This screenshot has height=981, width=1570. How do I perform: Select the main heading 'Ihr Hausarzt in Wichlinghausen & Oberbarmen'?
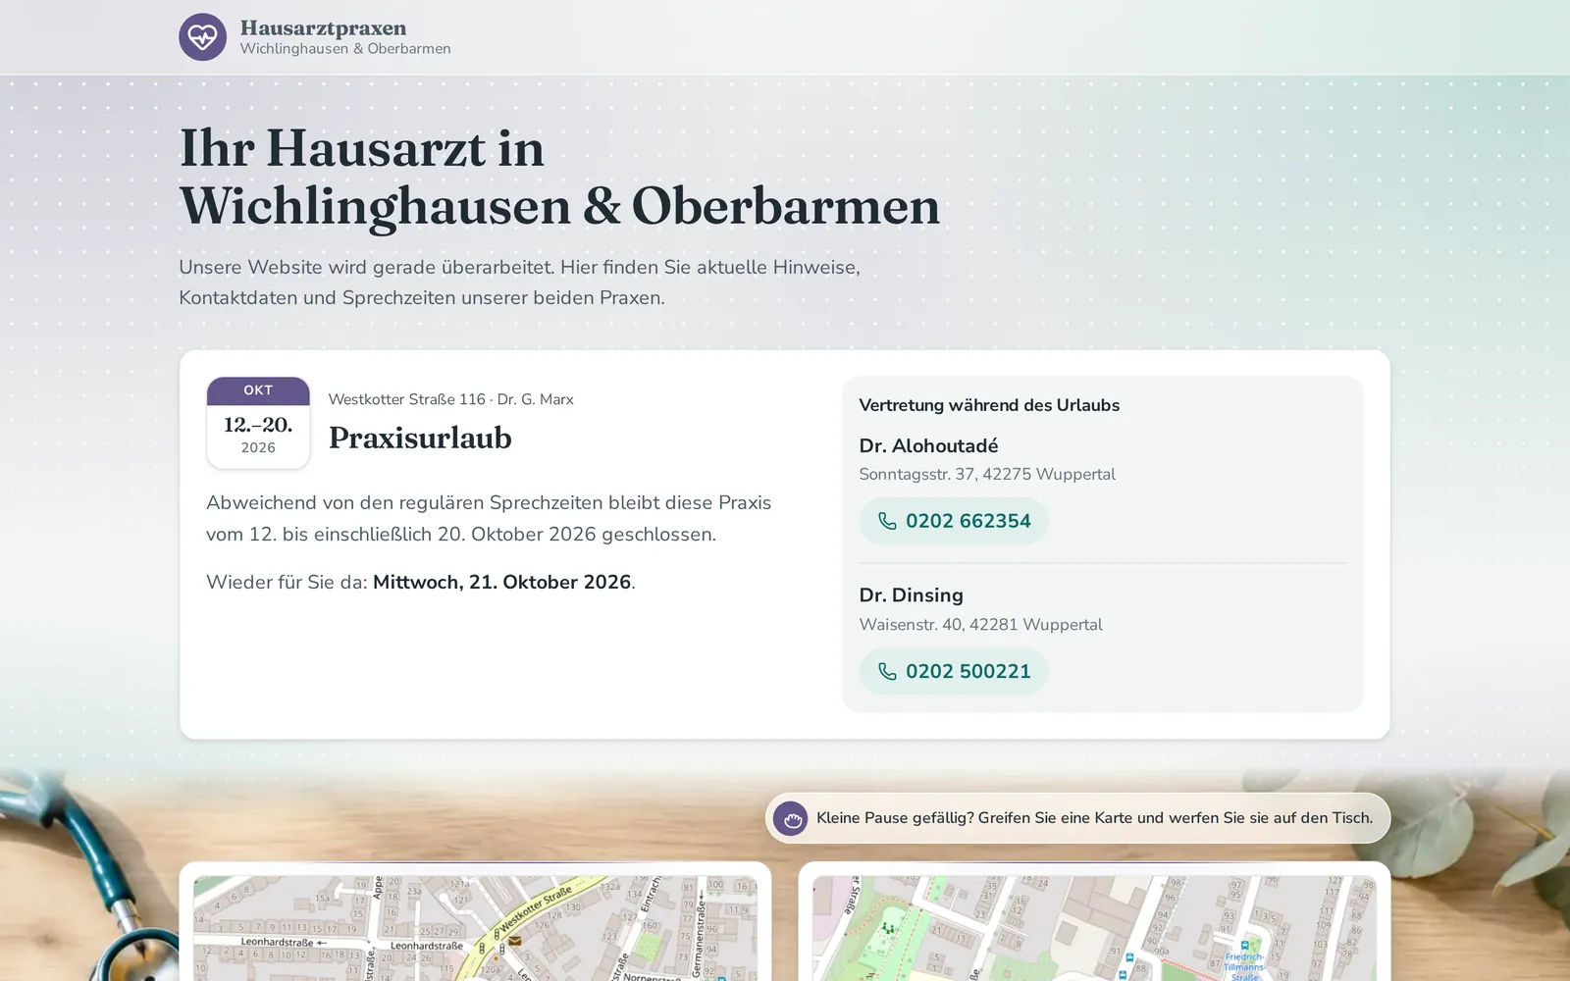click(x=559, y=177)
